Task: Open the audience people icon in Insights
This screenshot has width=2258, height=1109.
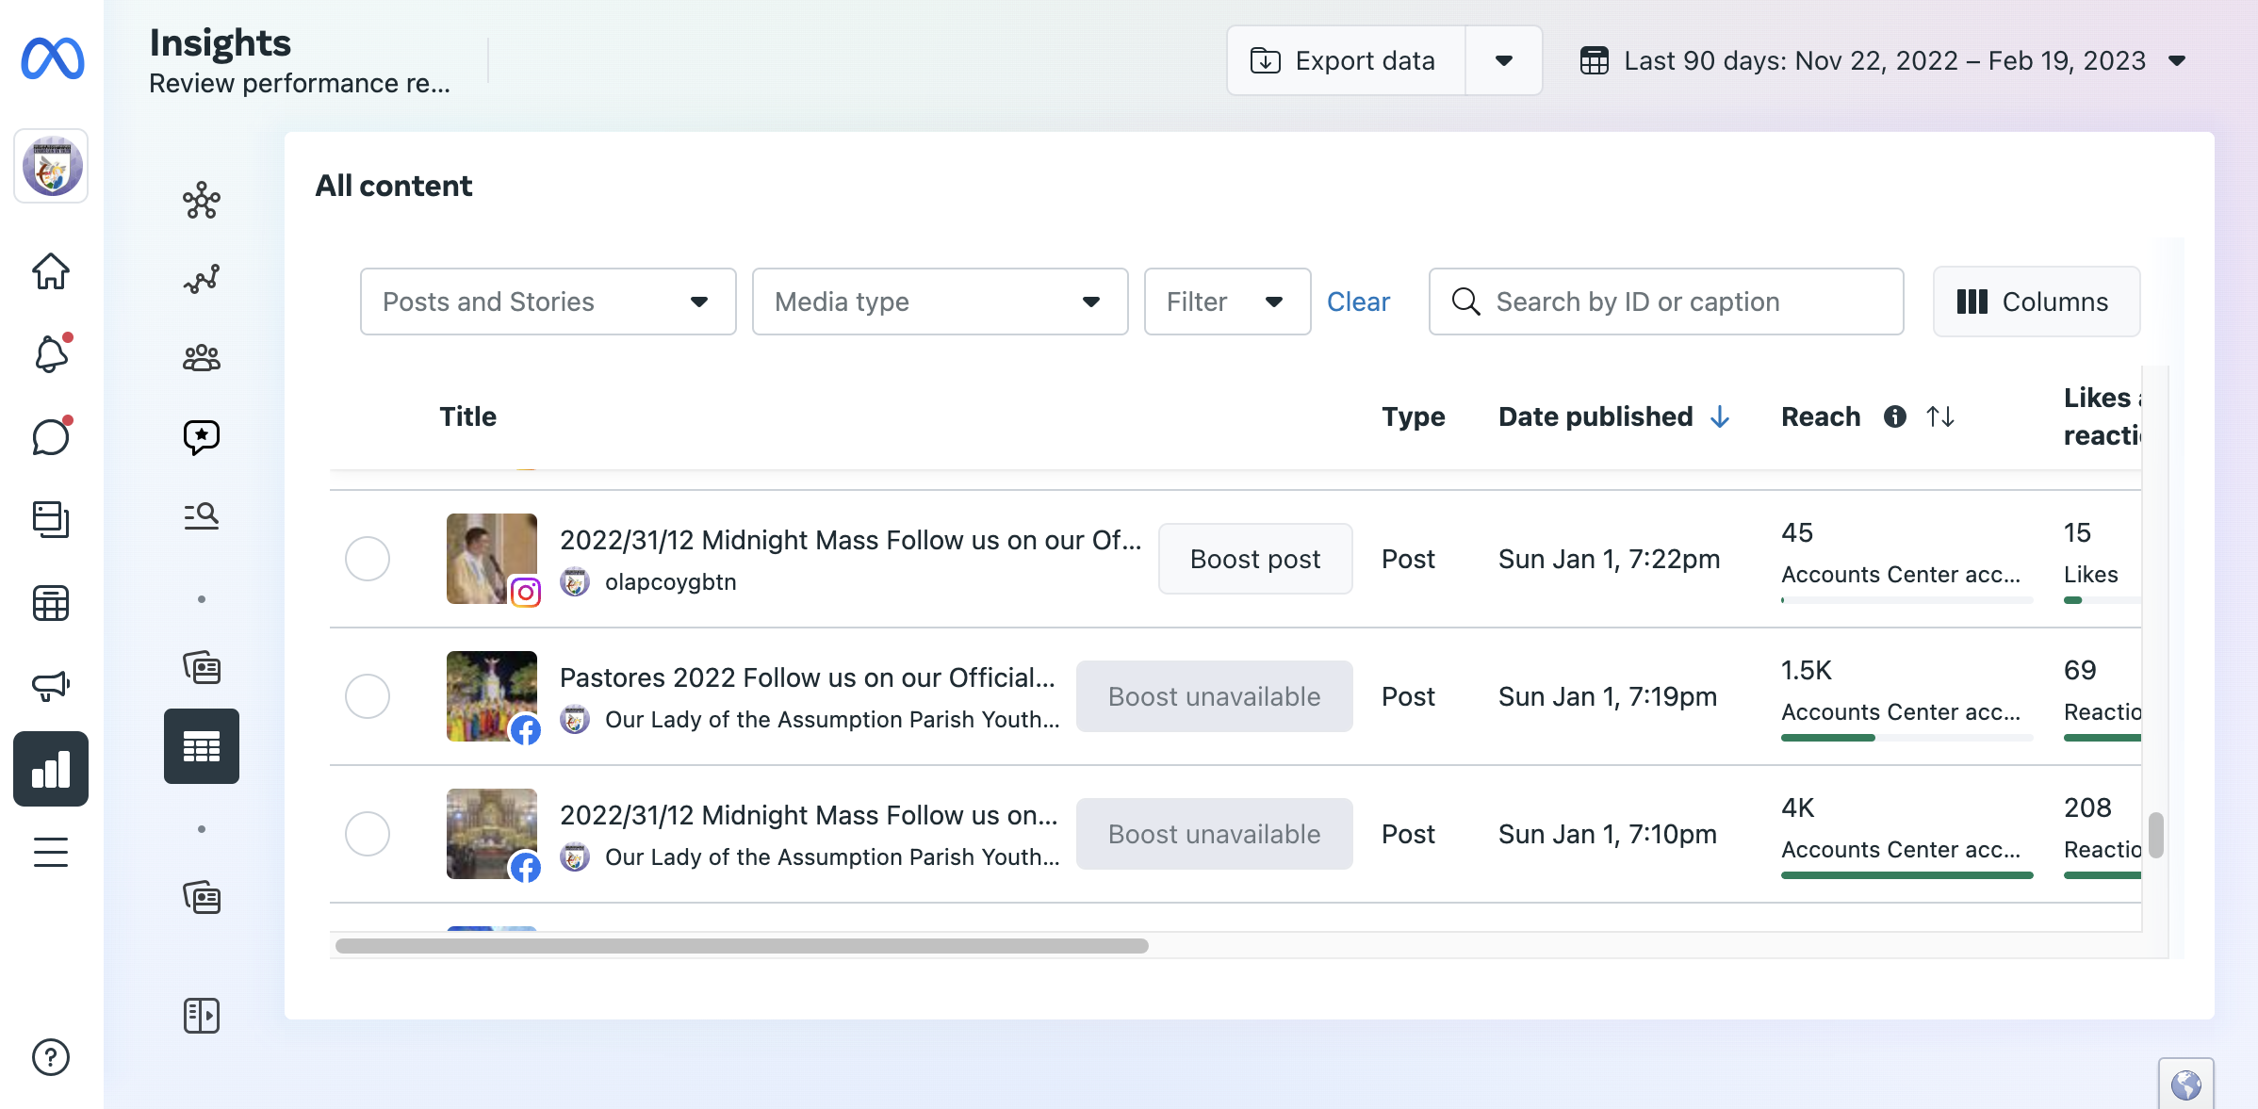Action: point(202,358)
